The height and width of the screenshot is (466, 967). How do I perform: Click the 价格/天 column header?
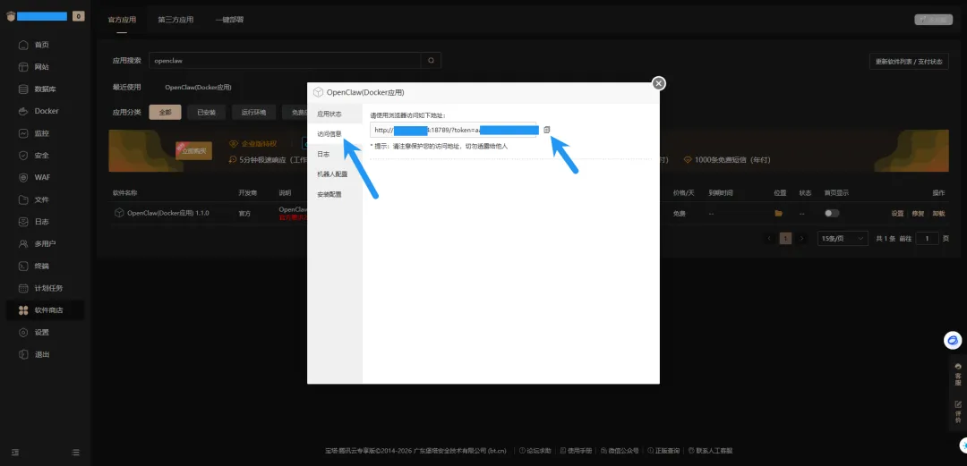click(x=683, y=193)
